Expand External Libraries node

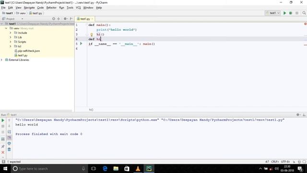pos(2,60)
